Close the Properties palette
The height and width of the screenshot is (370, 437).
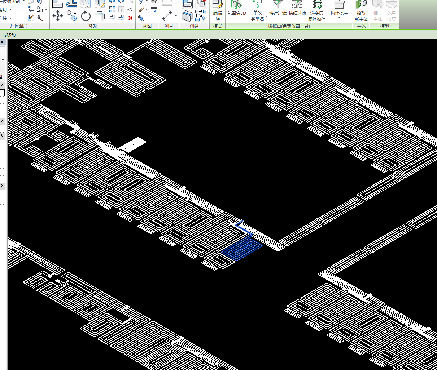tap(2, 42)
